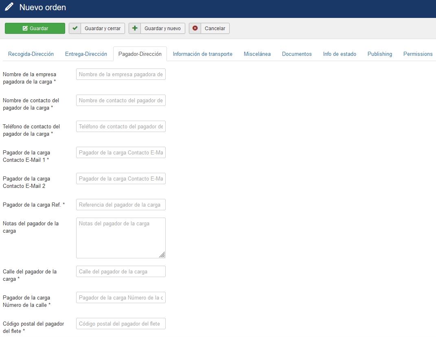The height and width of the screenshot is (337, 436).
Task: Click the Nuevo orden page title
Action: 43,7
